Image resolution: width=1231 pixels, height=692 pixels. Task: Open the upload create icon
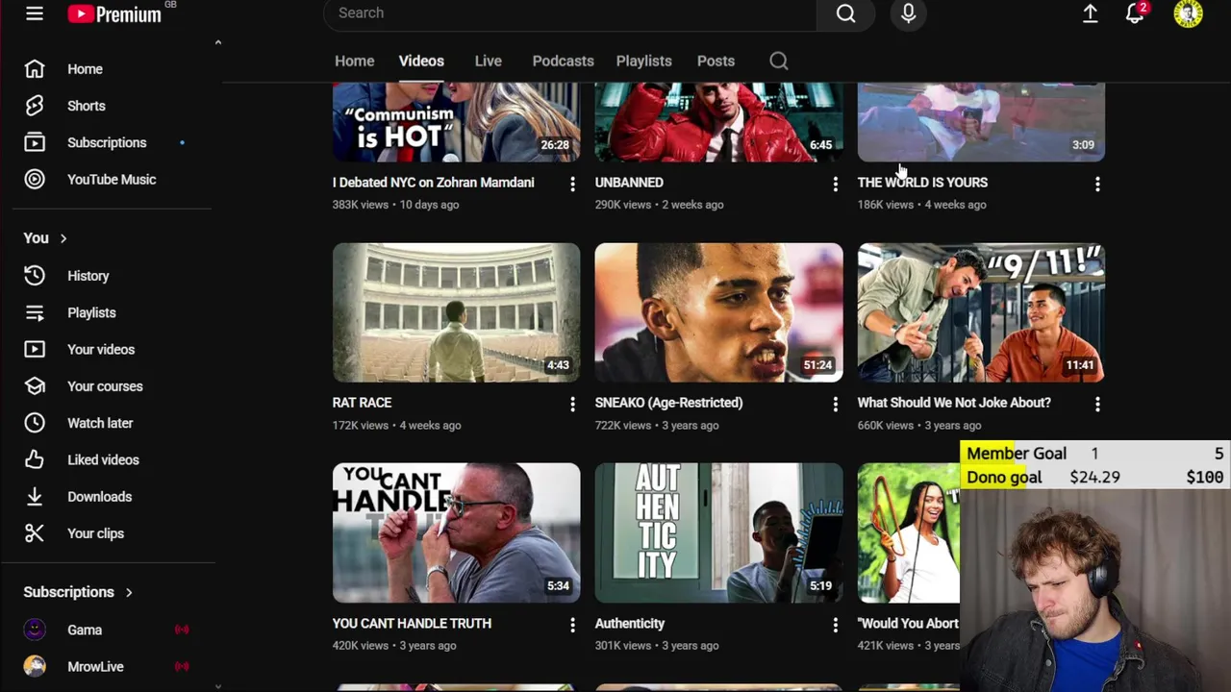[x=1090, y=13]
